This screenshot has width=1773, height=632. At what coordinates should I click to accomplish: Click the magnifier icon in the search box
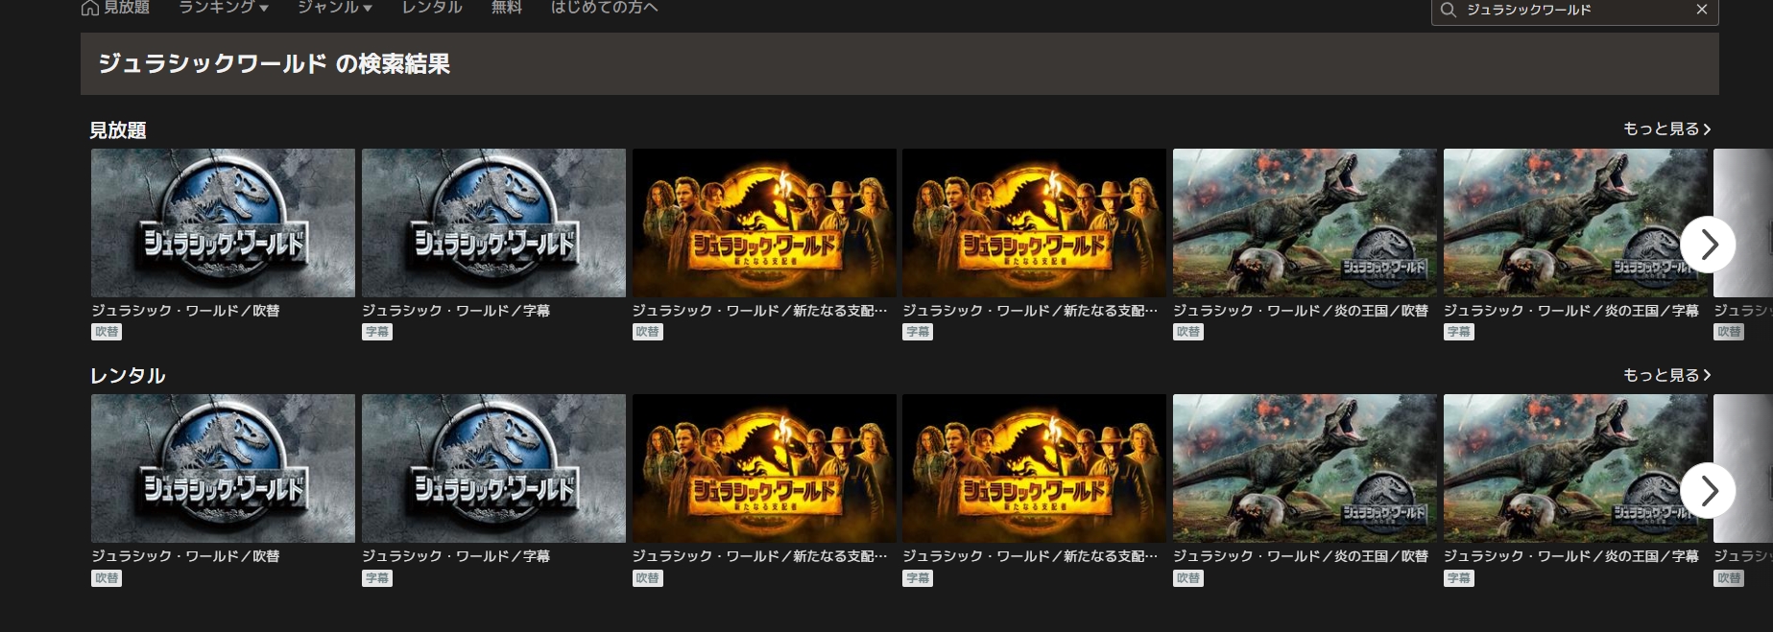[x=1449, y=10]
